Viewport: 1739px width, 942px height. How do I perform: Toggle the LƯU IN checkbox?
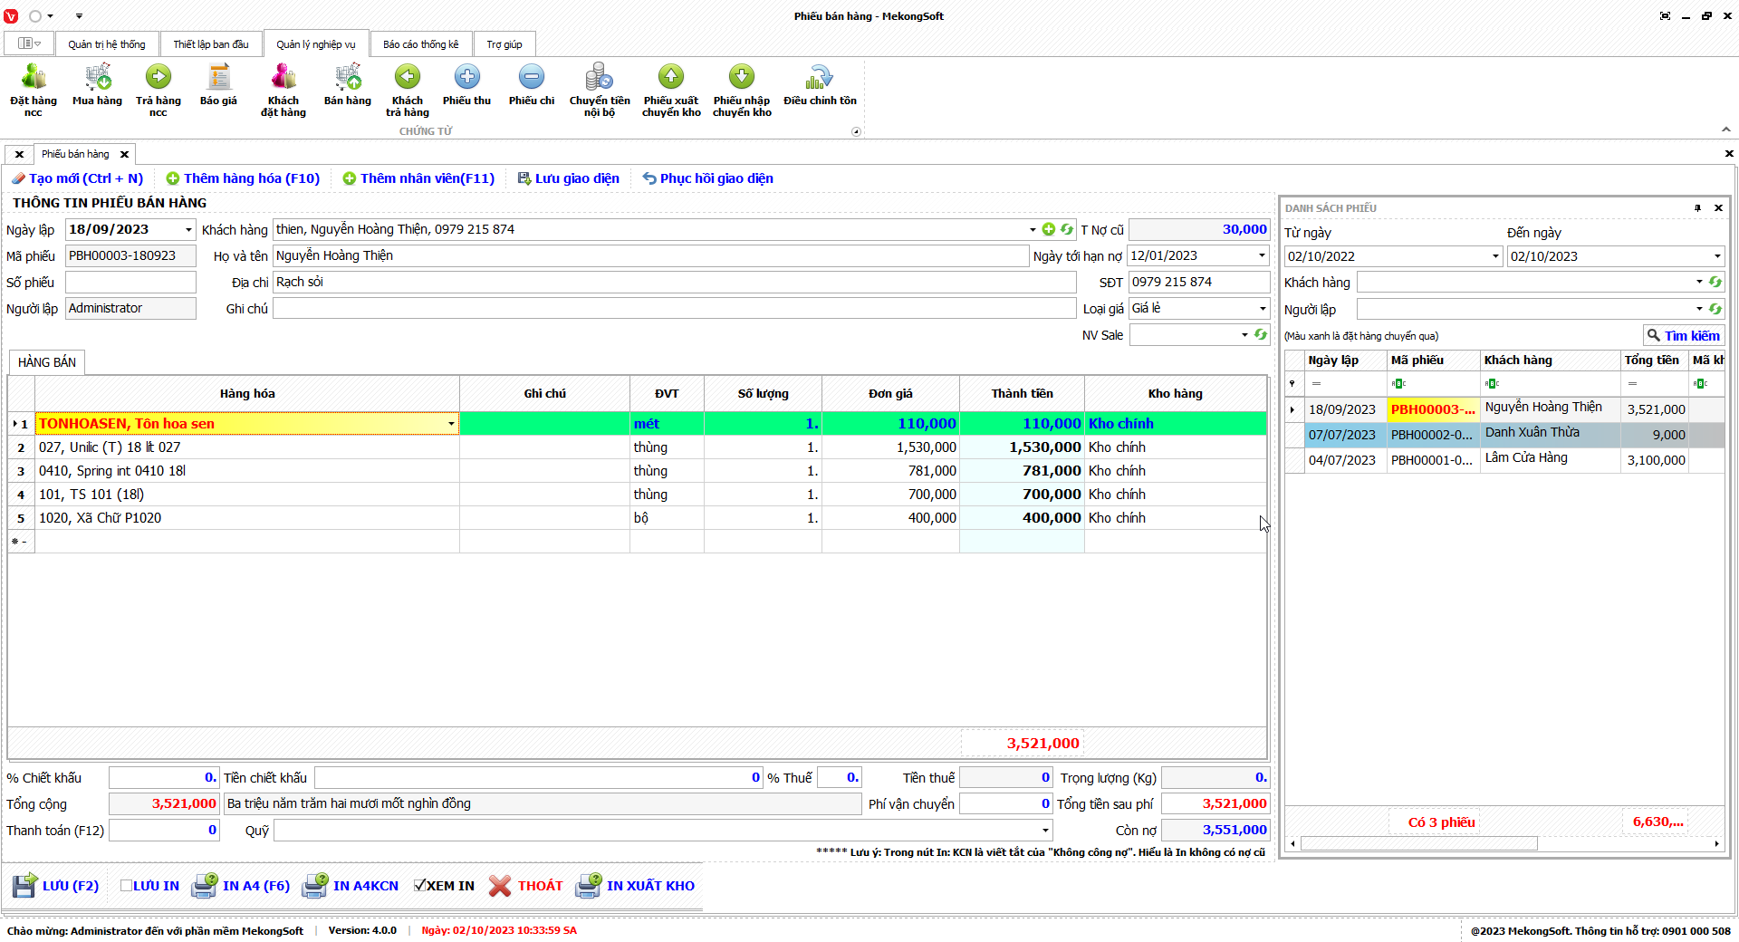tap(127, 886)
